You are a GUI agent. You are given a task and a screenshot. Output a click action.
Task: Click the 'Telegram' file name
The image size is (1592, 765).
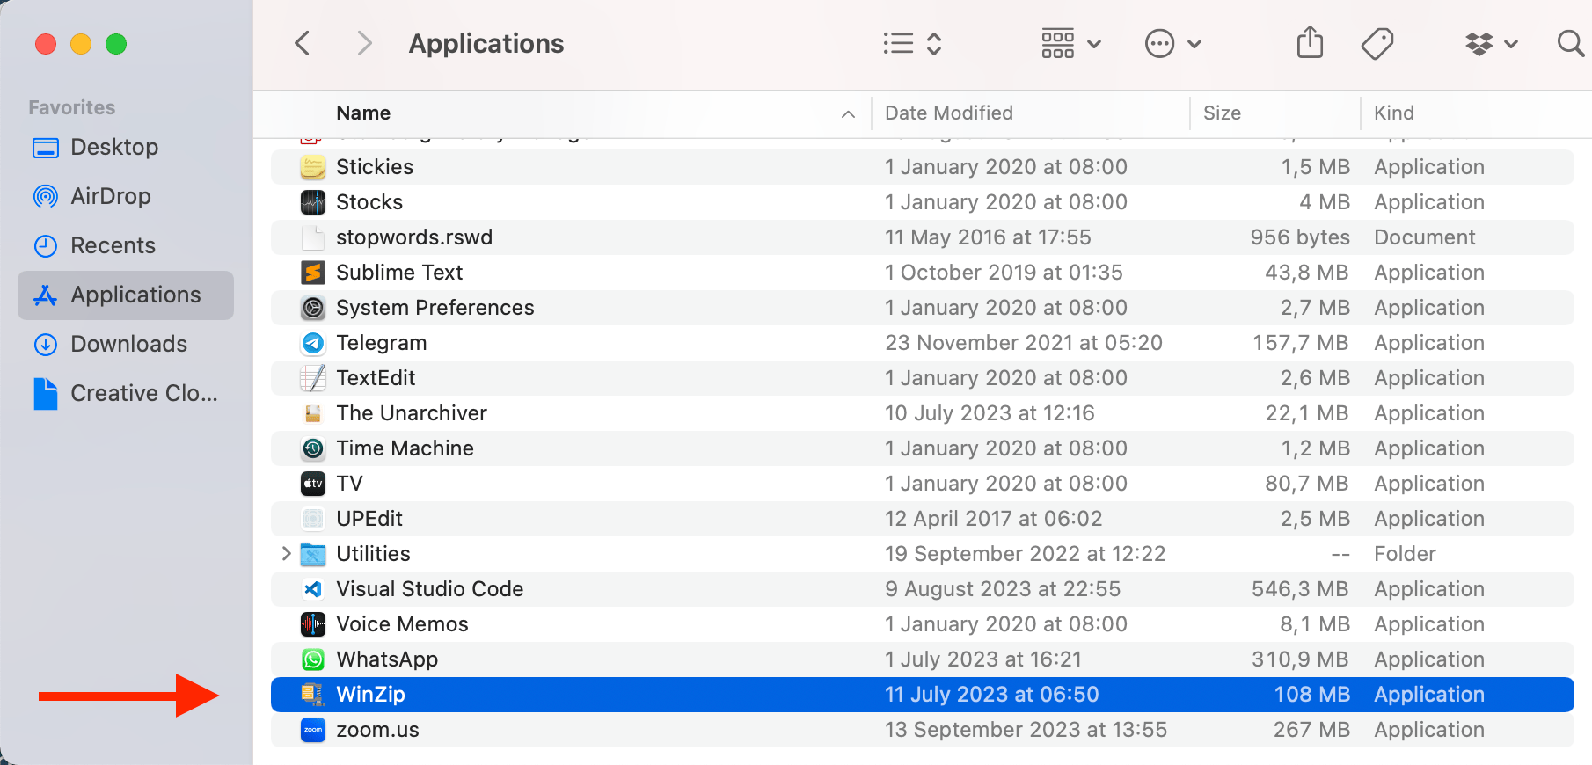[382, 343]
